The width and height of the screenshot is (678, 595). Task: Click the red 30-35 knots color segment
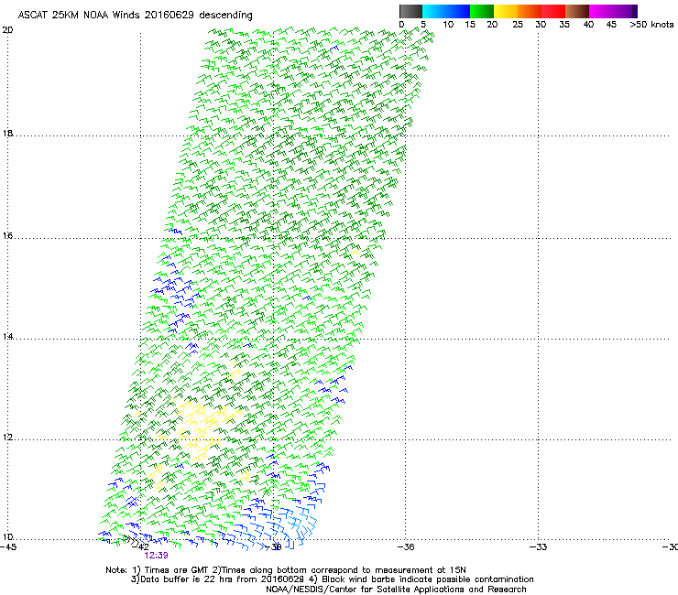point(553,11)
